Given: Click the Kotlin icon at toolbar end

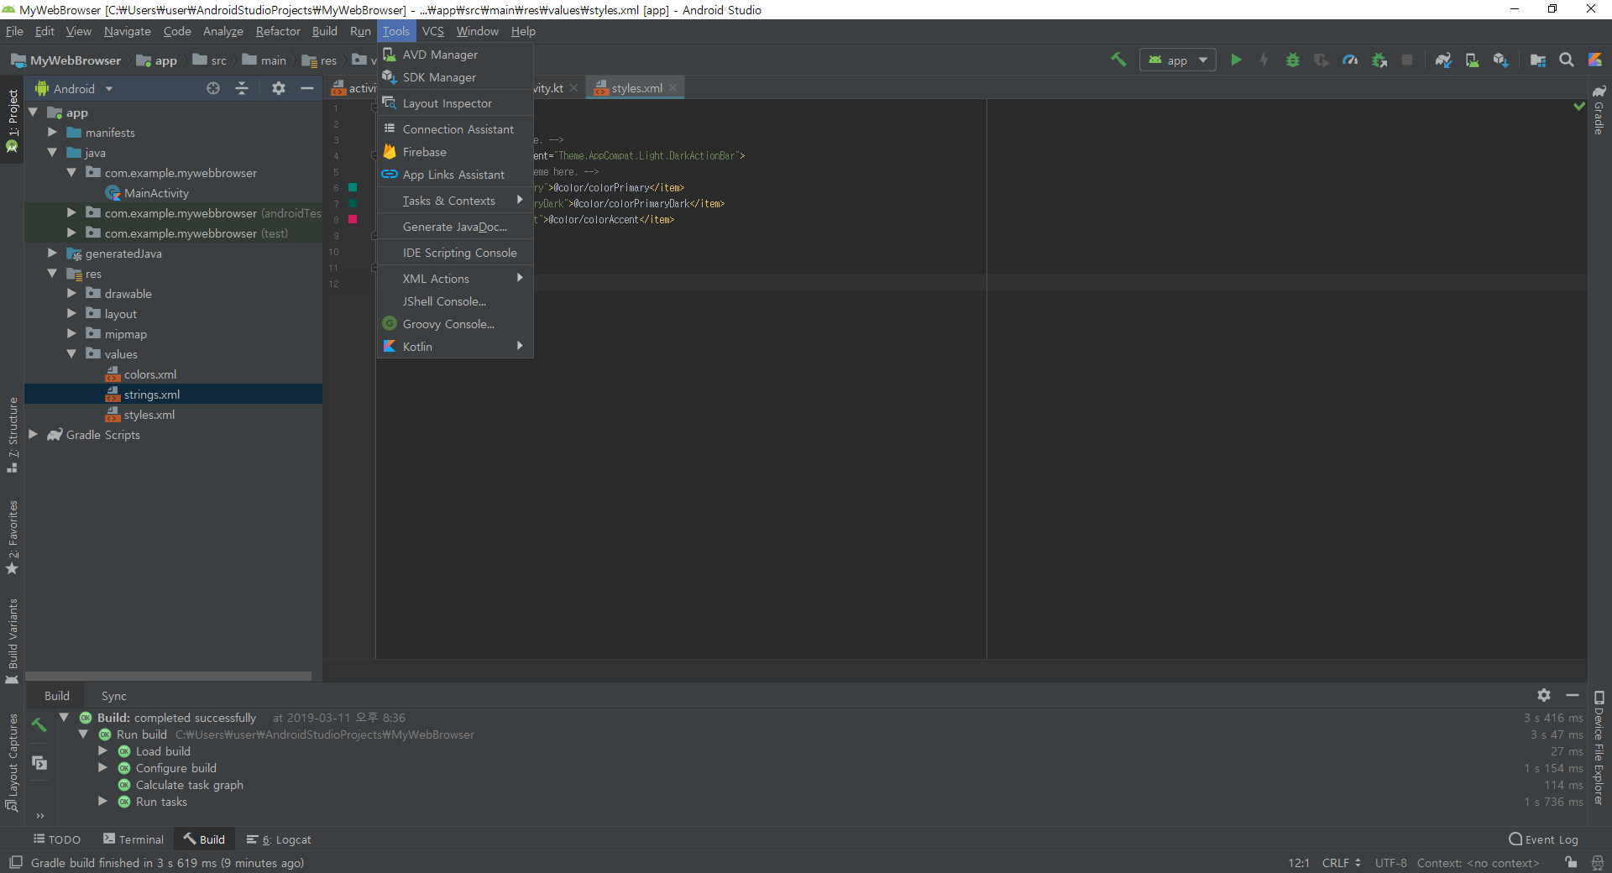Looking at the screenshot, I should pos(1595,60).
